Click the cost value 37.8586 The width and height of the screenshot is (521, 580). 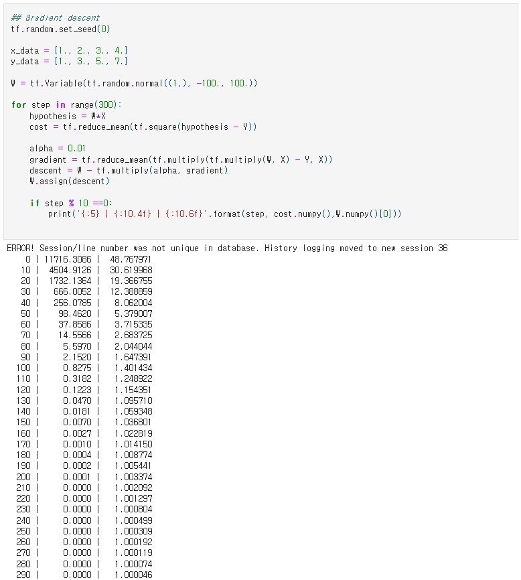pos(75,324)
